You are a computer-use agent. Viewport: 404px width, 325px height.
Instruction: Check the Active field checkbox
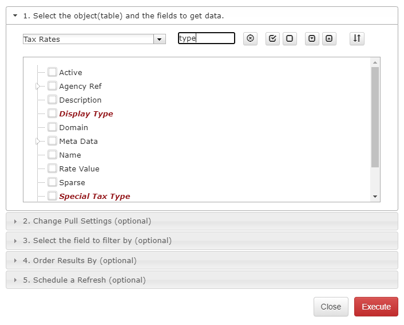click(52, 72)
